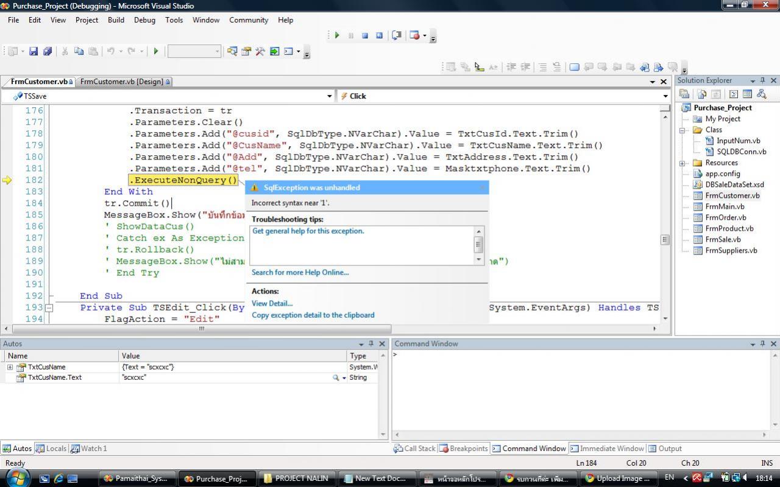This screenshot has width=780, height=487.
Task: Click 'Get general help for this exception' link
Action: click(308, 231)
